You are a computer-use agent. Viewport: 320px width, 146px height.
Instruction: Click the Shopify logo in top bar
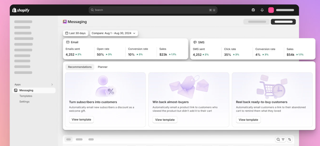click(x=21, y=10)
